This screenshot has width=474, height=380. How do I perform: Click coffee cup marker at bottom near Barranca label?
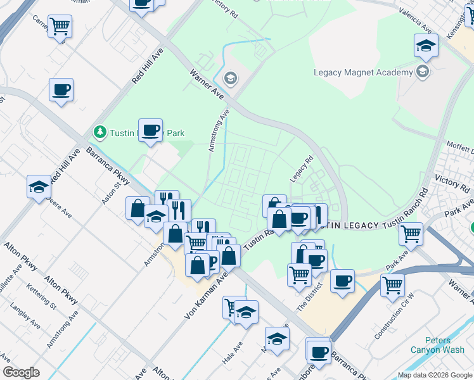[x=319, y=353]
